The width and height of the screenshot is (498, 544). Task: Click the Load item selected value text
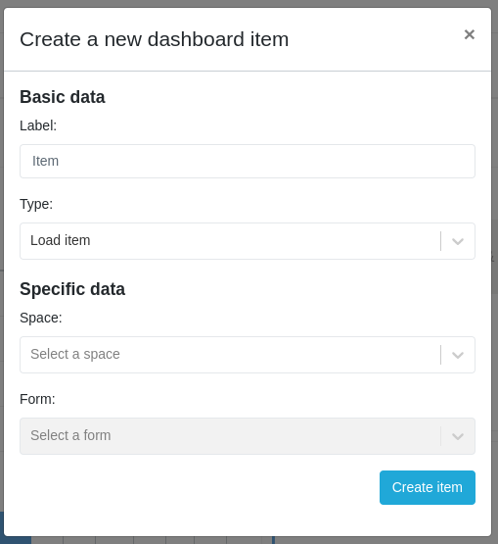[x=61, y=240]
